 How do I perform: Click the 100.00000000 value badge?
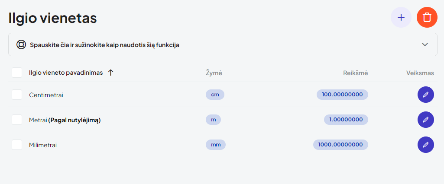[x=342, y=95]
